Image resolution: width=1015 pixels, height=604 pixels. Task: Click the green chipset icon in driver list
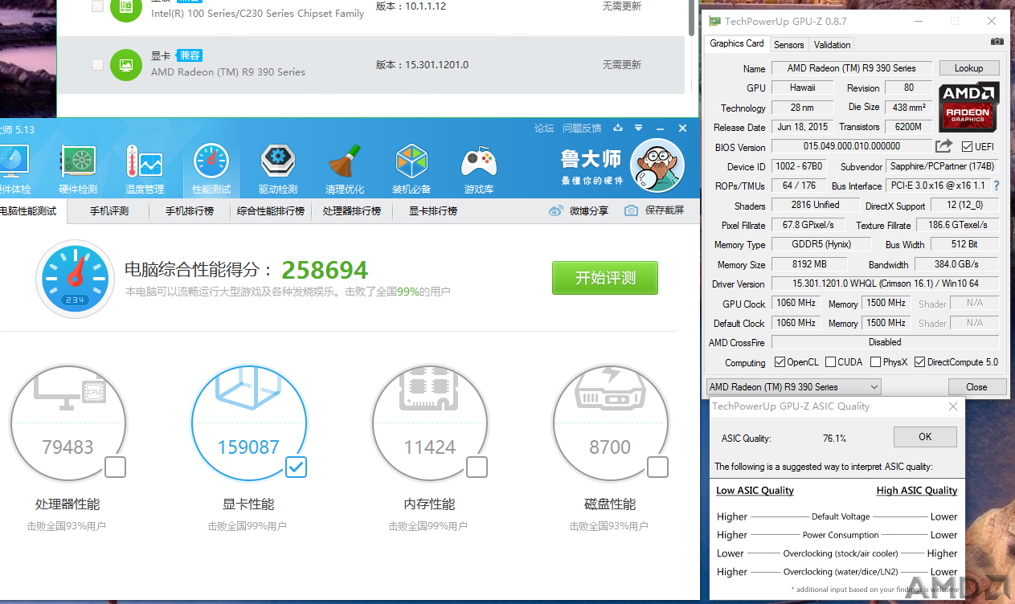[126, 7]
